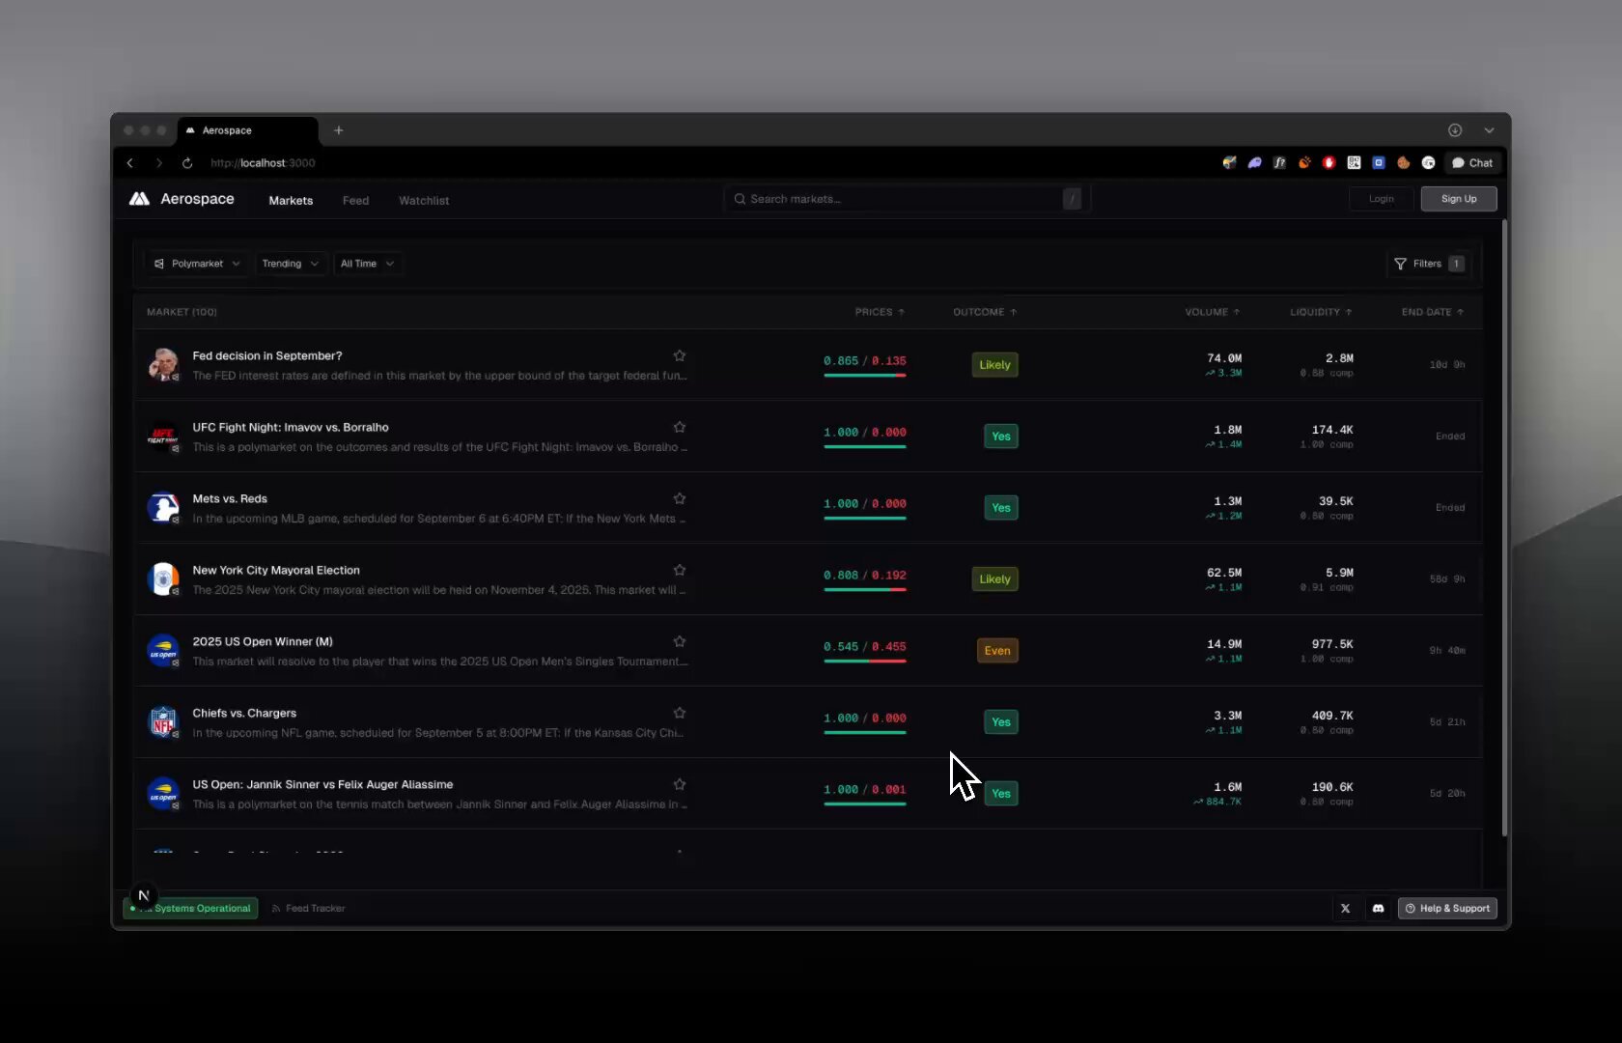Open the Discord icon in status bar
Image resolution: width=1622 pixels, height=1043 pixels.
click(x=1378, y=908)
